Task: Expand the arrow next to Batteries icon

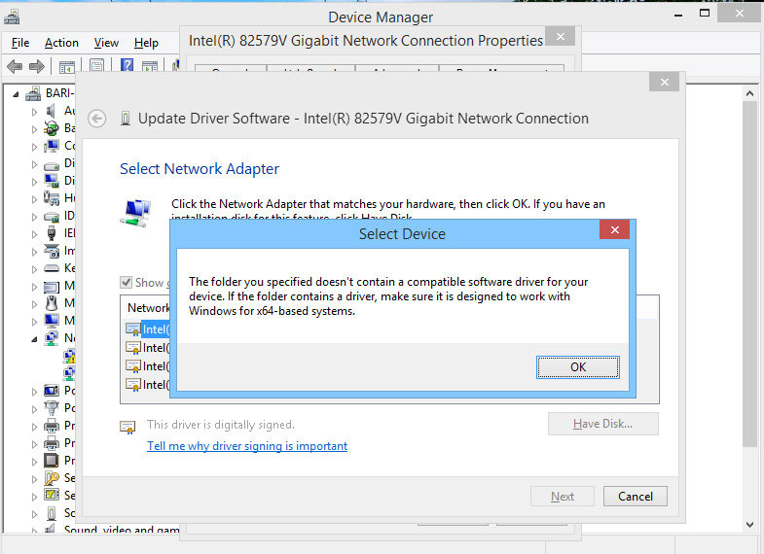Action: click(34, 129)
